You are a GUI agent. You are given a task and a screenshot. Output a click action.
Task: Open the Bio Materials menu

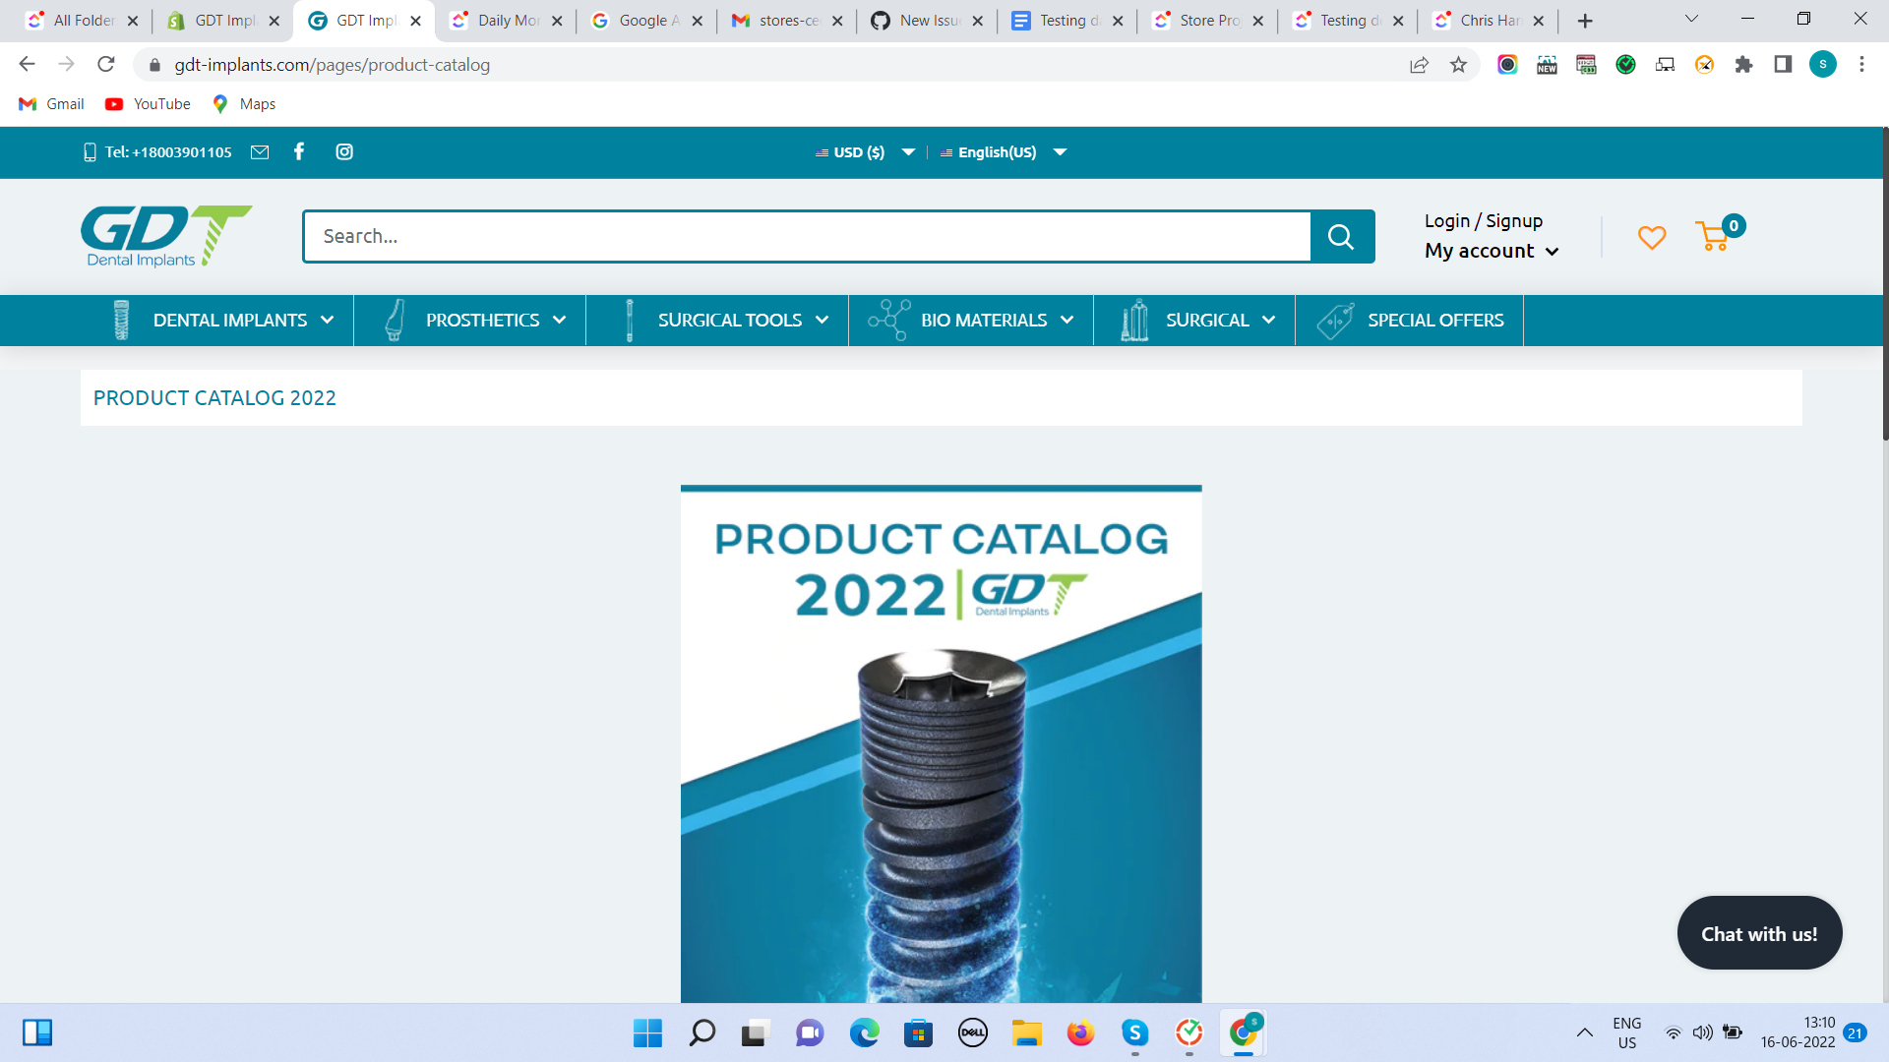[x=983, y=321]
